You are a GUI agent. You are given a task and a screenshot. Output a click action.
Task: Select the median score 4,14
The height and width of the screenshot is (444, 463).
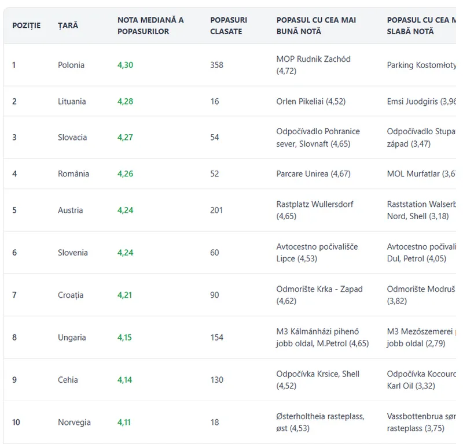tap(124, 380)
